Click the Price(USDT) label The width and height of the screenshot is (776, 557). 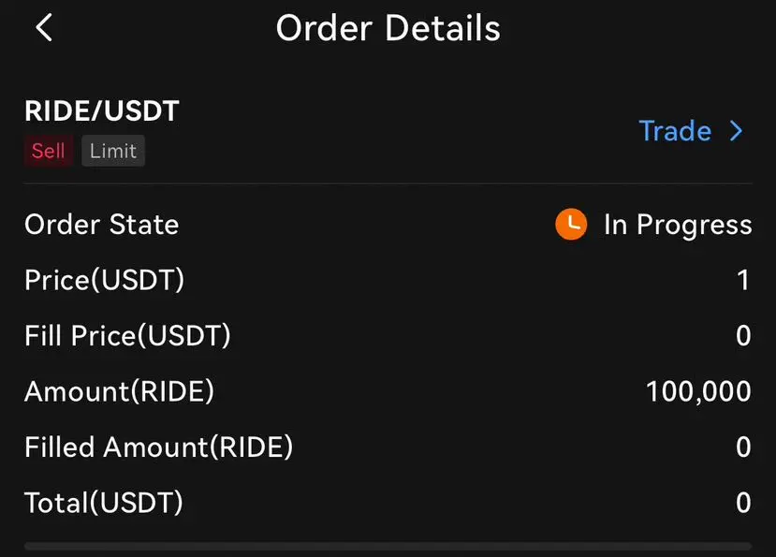point(105,280)
